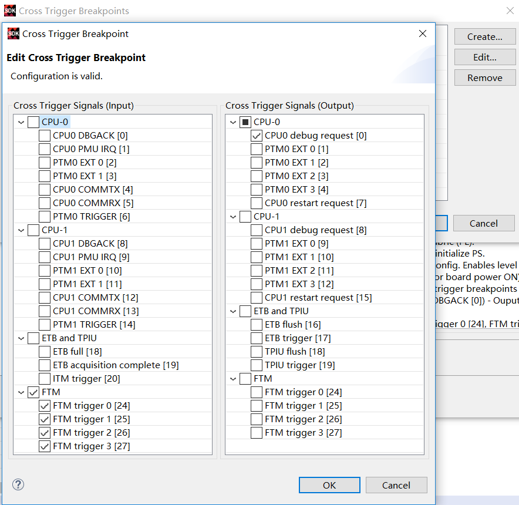Viewport: 519px width, 505px height.
Task: Uncheck FTM trigger 3 [27] input
Action: [45, 446]
